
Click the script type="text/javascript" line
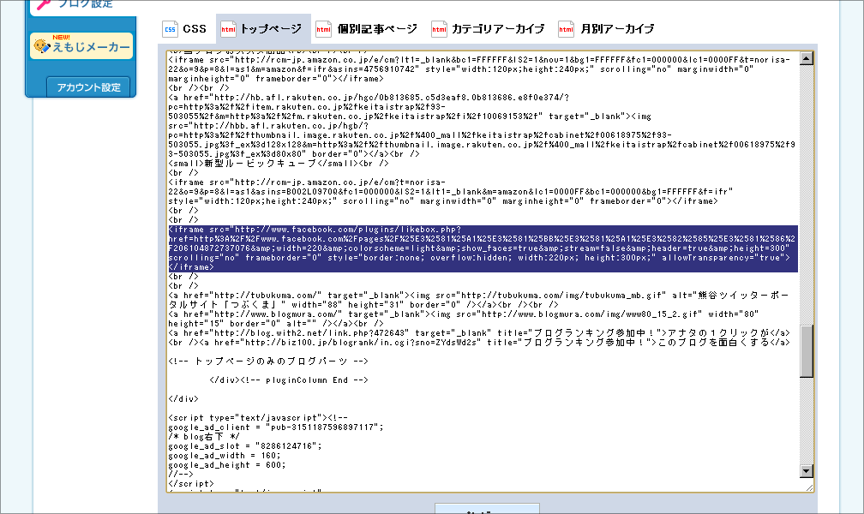(259, 417)
